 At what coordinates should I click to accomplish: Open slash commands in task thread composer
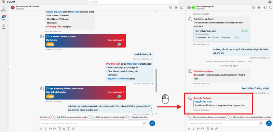207,129
